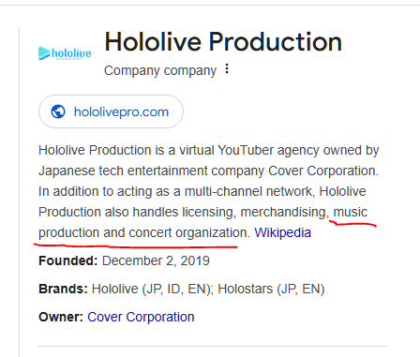Click the blue play-arrow in hololive logo
The height and width of the screenshot is (357, 420).
(x=44, y=53)
